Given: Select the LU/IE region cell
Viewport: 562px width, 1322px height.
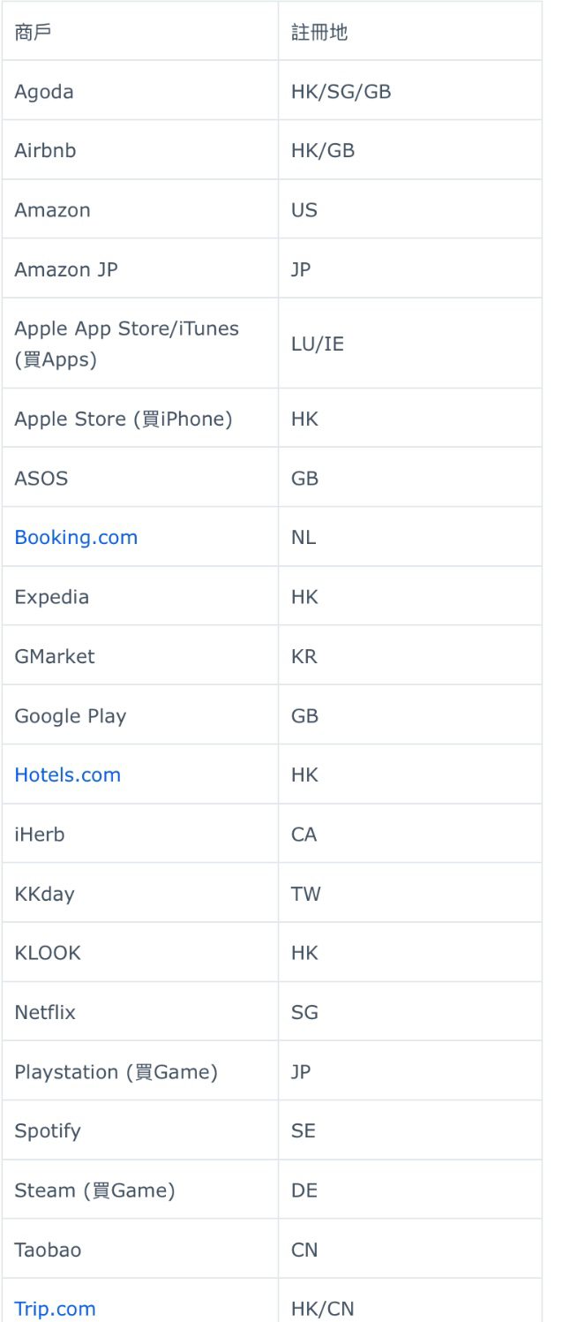Looking at the screenshot, I should pyautogui.click(x=409, y=344).
